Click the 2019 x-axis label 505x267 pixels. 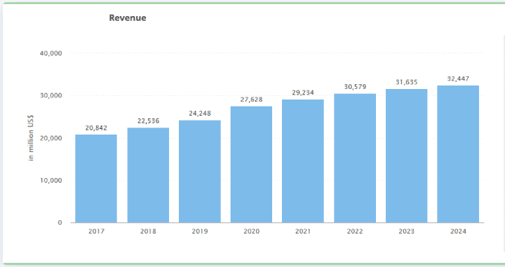tap(200, 231)
